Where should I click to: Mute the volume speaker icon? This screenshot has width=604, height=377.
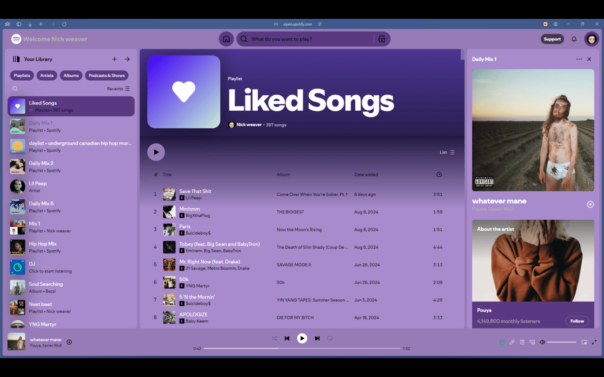coord(542,342)
